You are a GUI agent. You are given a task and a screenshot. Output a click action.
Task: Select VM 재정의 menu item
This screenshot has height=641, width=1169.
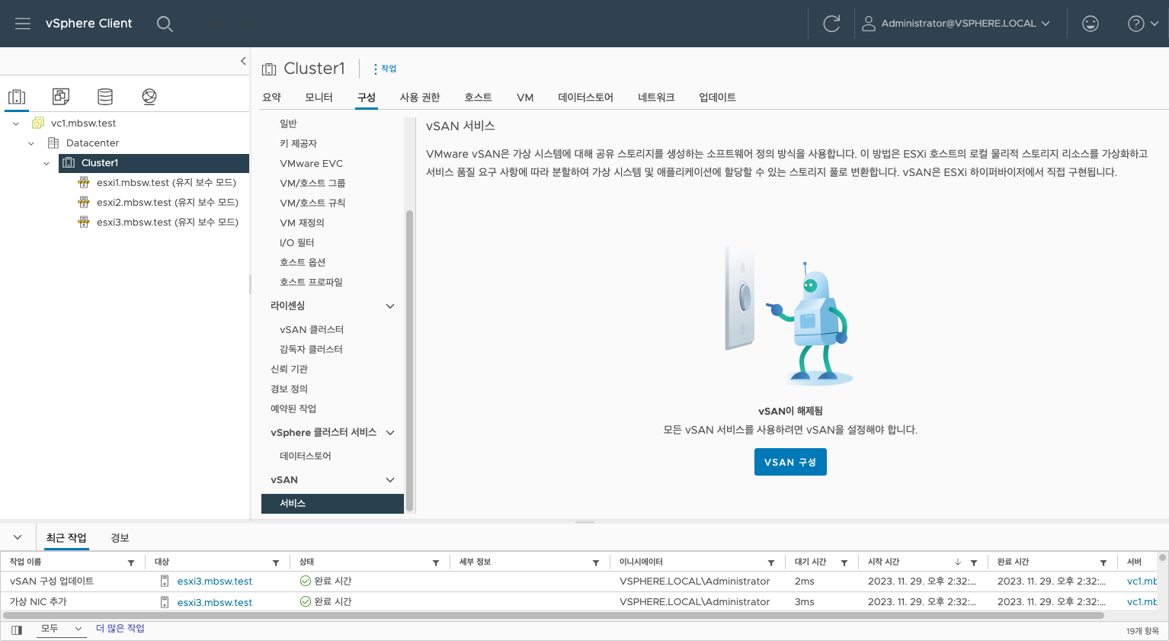pyautogui.click(x=302, y=223)
